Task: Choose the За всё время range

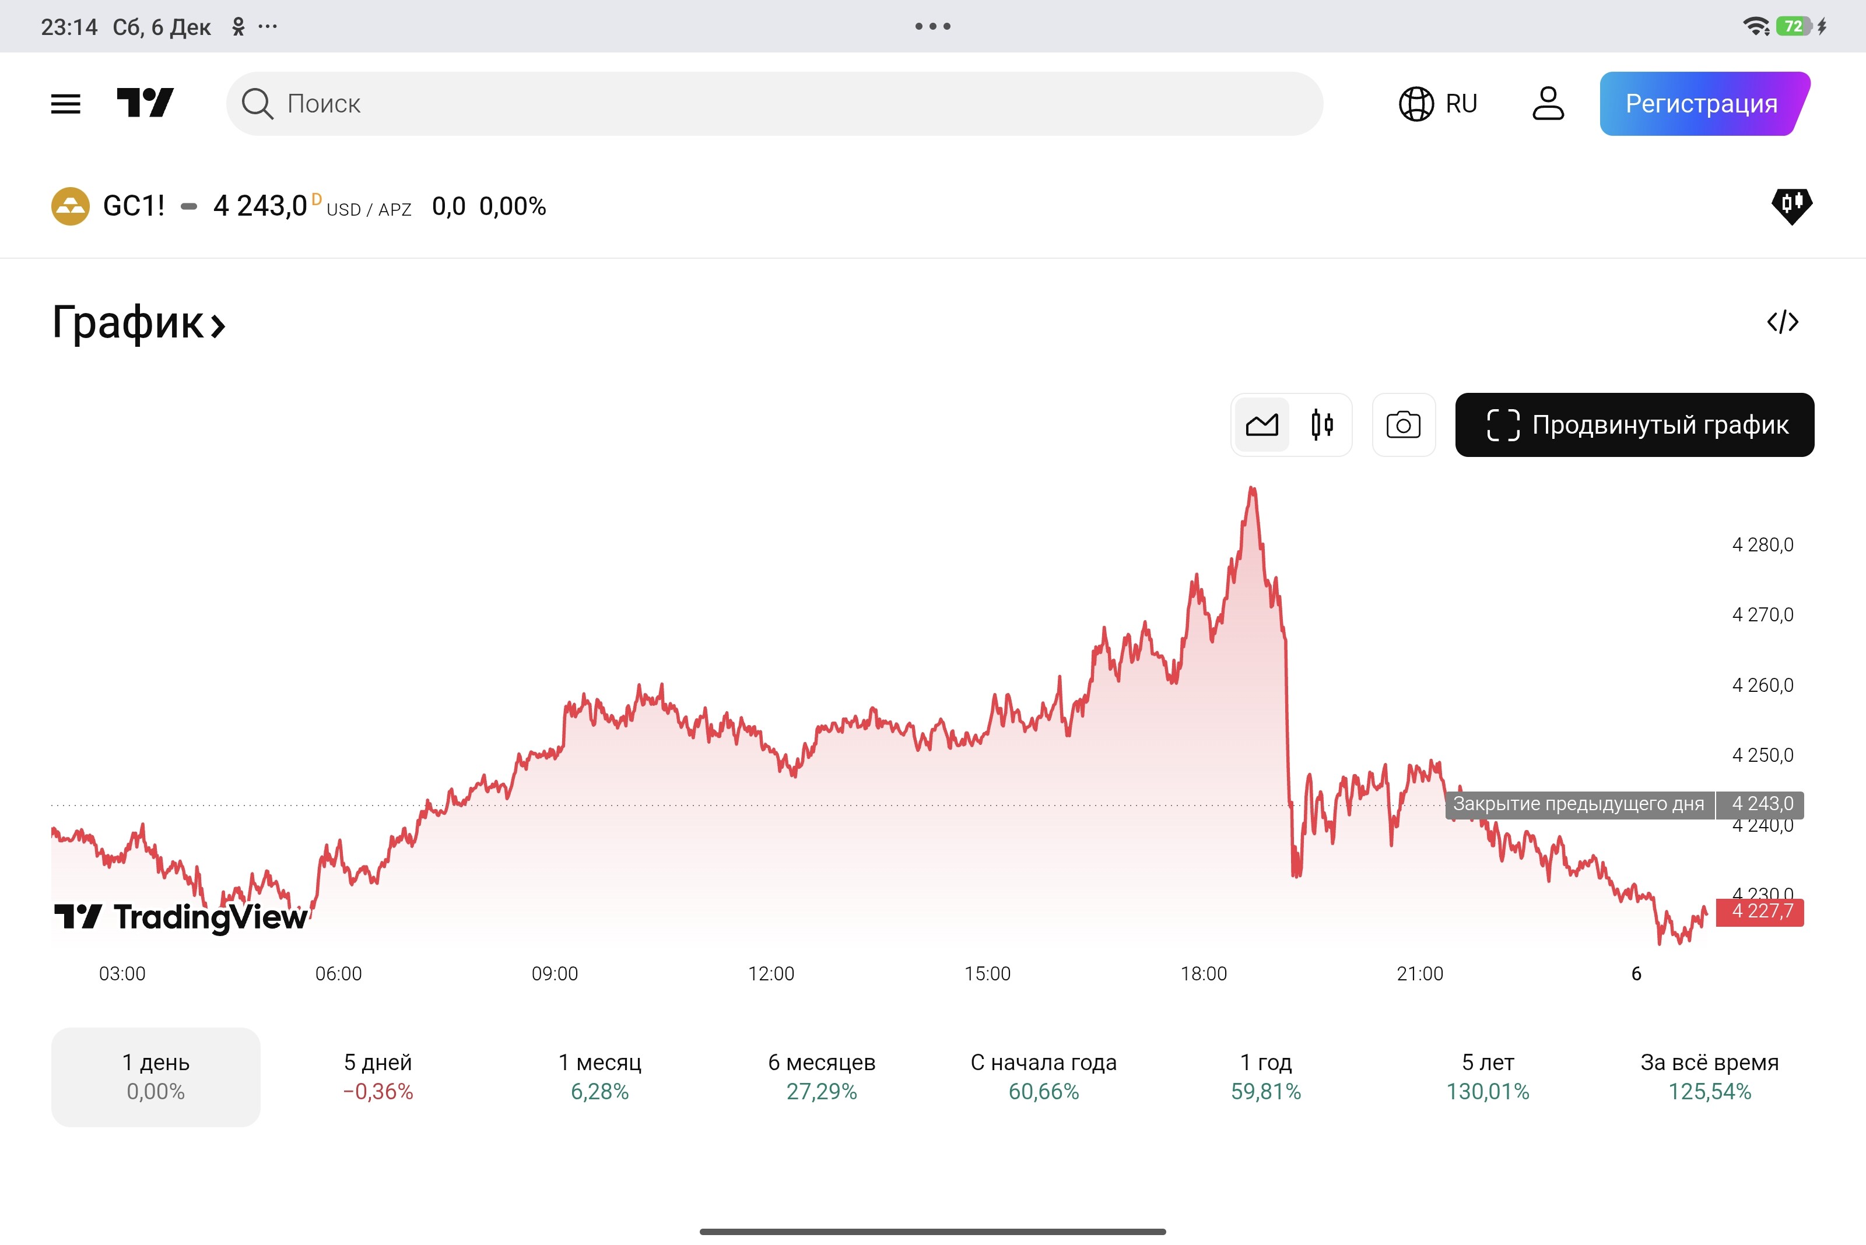Action: pyautogui.click(x=1709, y=1077)
